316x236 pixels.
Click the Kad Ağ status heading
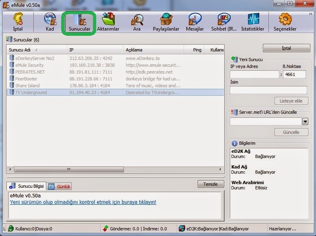239,167
